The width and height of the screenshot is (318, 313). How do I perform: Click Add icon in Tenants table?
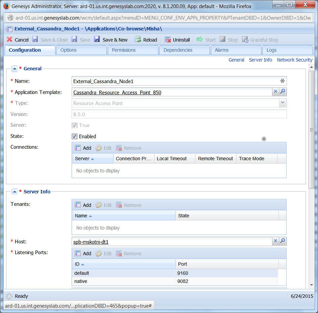(78, 205)
